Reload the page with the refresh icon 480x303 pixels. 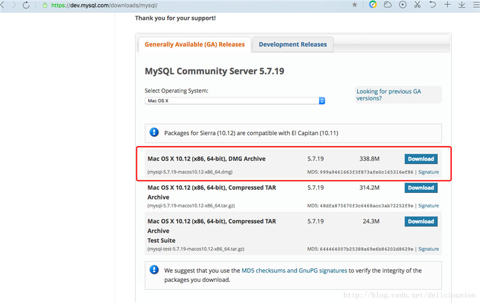tap(26, 5)
